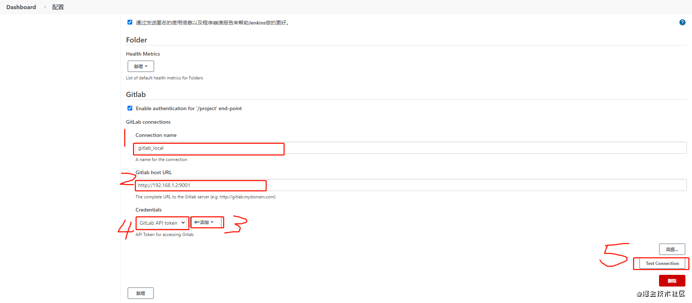Open the help question mark icon
692x303 pixels.
[x=682, y=22]
